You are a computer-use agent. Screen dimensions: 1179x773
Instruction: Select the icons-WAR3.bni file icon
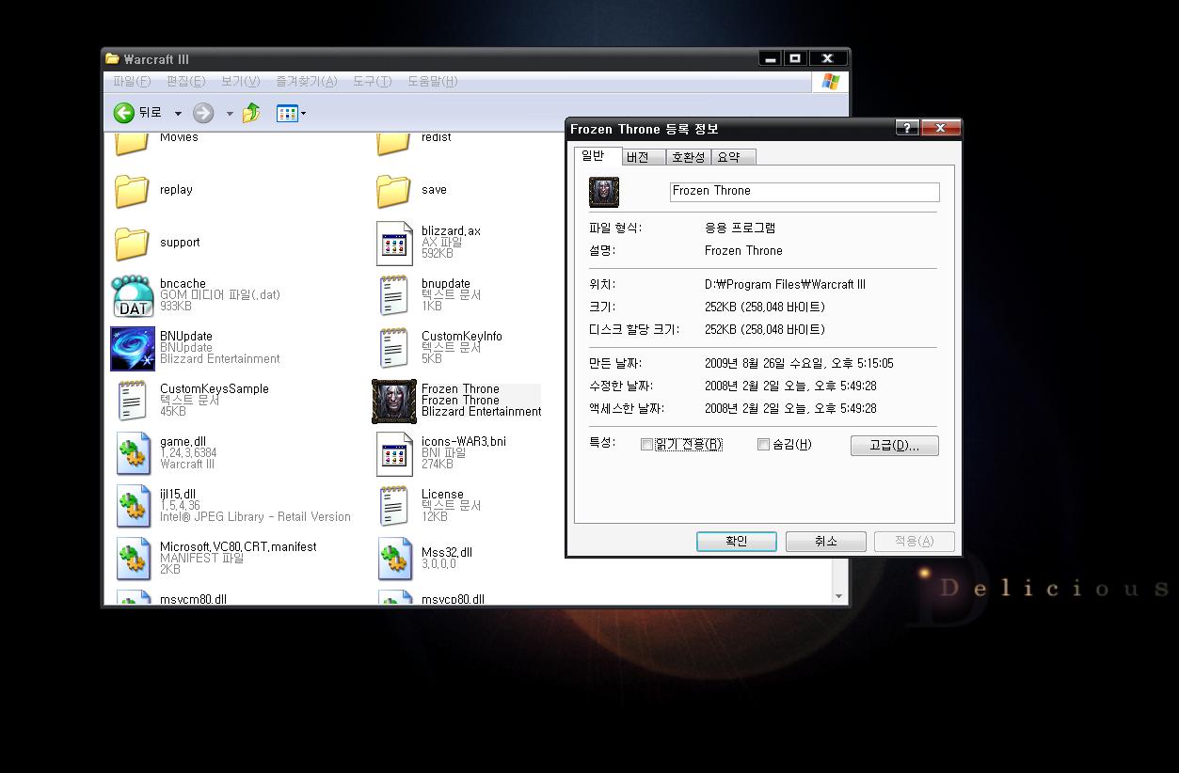tap(394, 454)
